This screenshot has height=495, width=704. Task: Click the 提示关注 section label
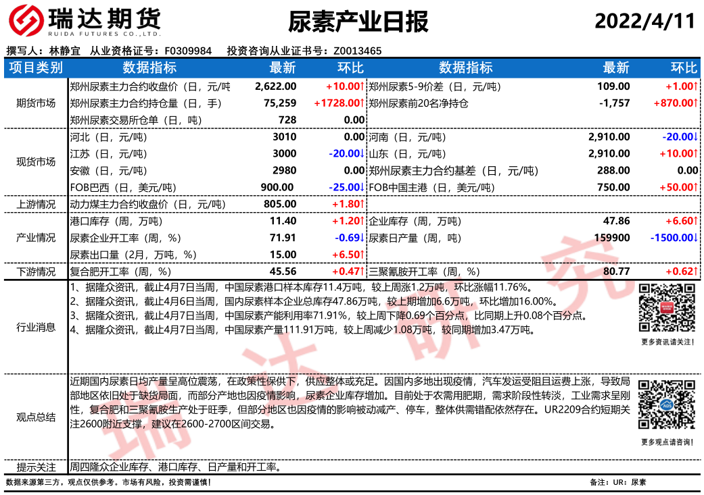click(x=35, y=467)
